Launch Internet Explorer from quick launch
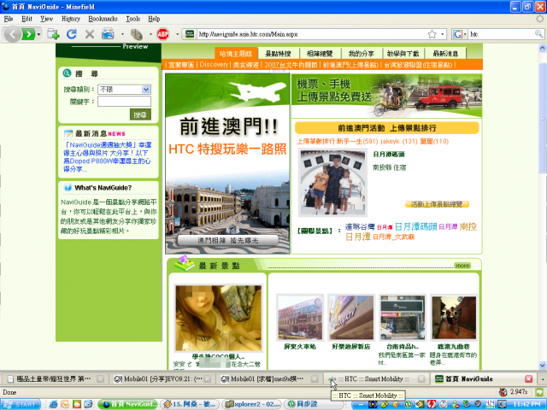 click(53, 404)
